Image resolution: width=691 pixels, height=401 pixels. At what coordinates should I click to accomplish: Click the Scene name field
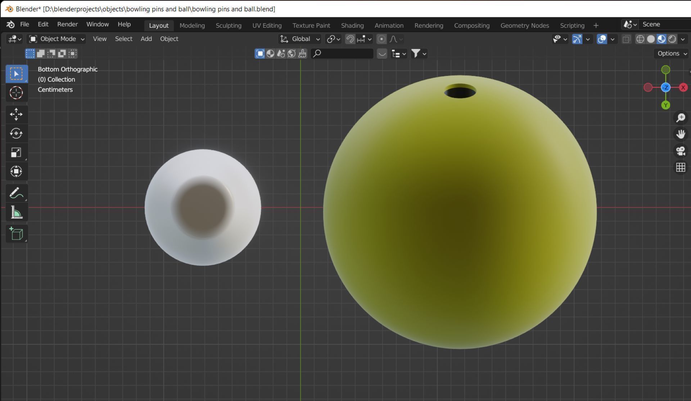click(x=664, y=24)
